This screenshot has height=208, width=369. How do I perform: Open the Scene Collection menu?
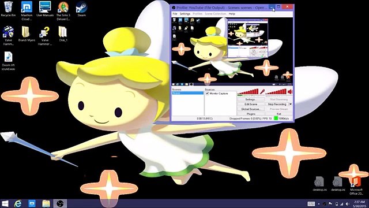215,14
